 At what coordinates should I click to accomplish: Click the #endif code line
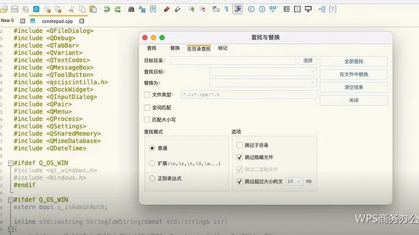(x=24, y=185)
